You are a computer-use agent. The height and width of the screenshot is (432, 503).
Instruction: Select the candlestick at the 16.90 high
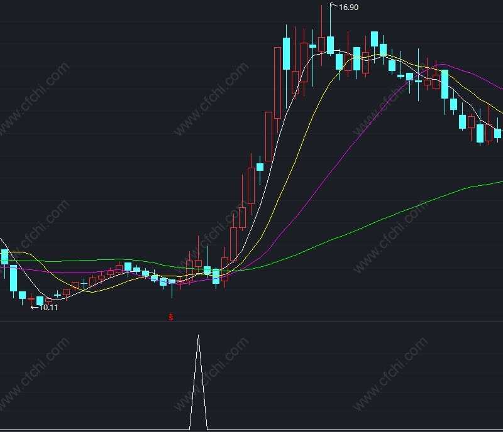point(331,45)
